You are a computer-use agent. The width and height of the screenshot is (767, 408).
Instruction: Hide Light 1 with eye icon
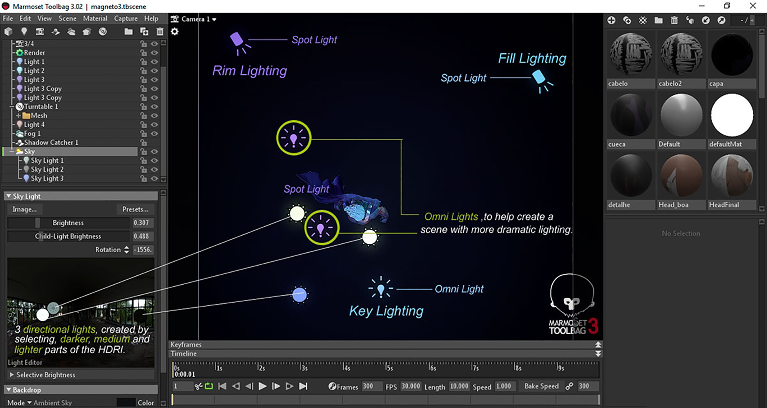point(154,62)
